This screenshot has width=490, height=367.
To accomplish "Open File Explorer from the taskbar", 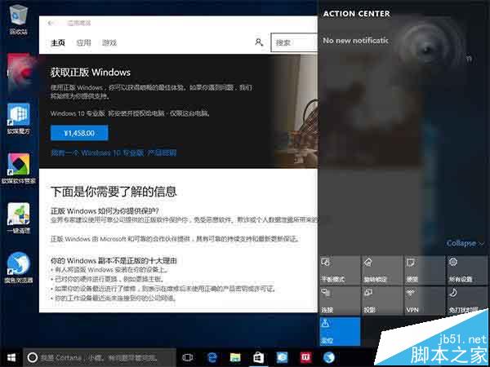I will [x=235, y=358].
